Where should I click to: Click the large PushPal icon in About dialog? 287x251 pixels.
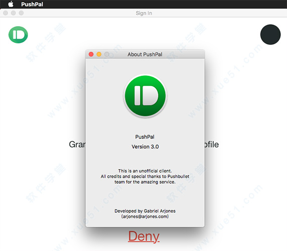(x=145, y=96)
